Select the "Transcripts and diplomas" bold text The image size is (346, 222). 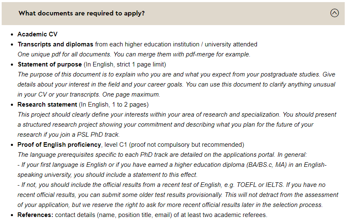tap(55, 44)
